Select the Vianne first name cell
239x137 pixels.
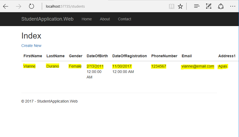[29, 66]
